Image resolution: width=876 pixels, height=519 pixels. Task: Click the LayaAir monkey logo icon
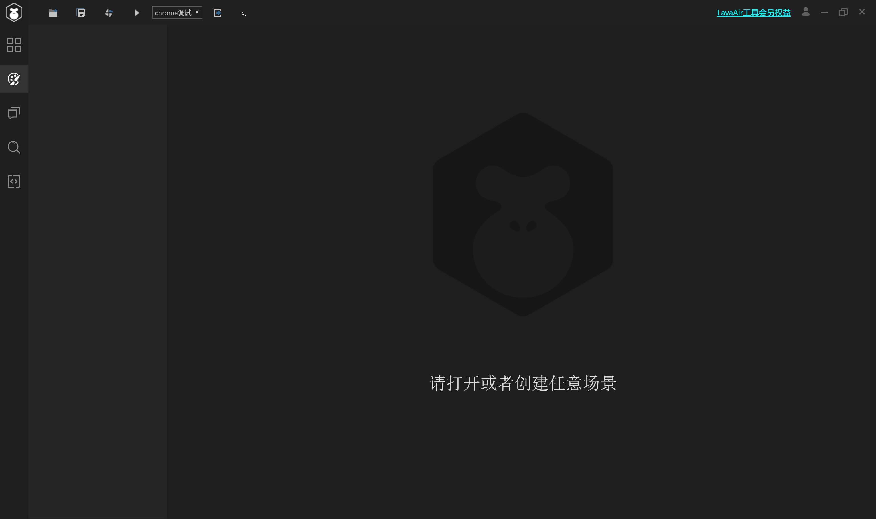click(14, 13)
